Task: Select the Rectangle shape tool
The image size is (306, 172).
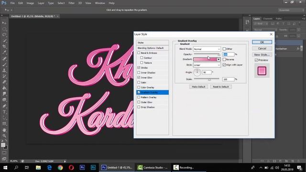Action: (4, 124)
